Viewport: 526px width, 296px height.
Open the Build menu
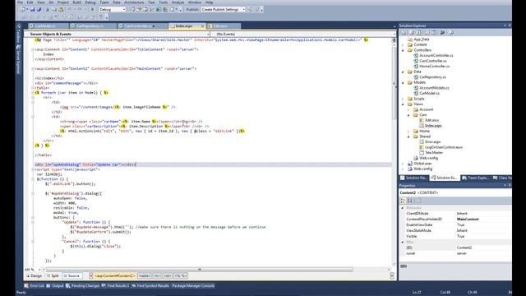[x=76, y=2]
